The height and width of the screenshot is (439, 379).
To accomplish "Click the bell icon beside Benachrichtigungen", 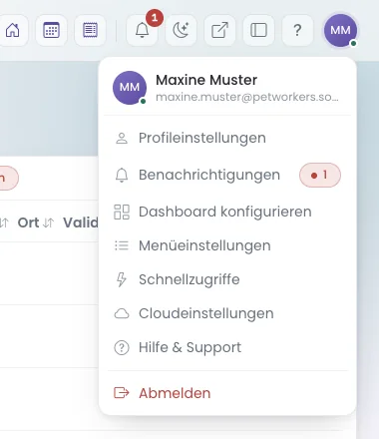I will pos(122,175).
